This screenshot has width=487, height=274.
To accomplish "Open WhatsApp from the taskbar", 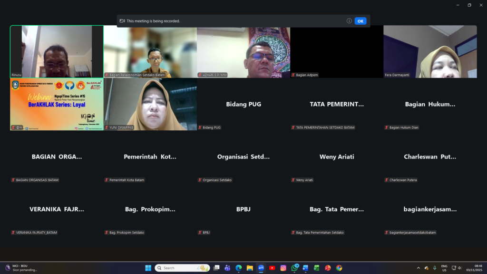I will (x=294, y=268).
